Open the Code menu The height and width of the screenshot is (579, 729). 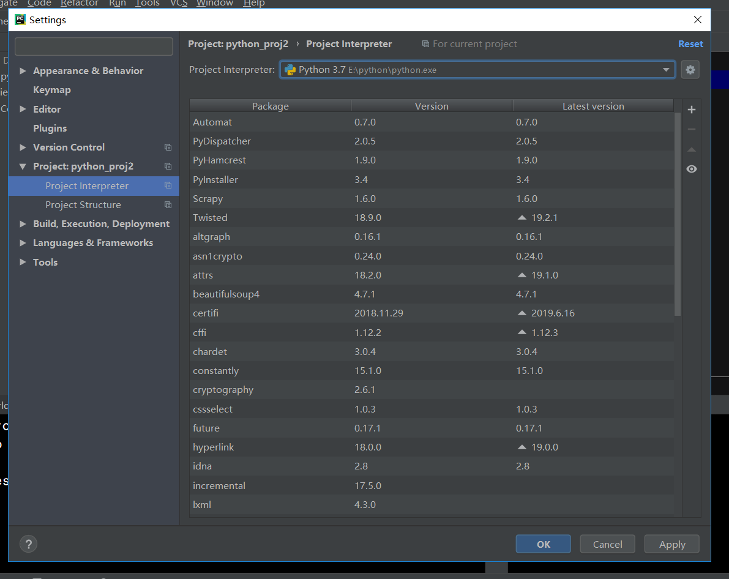tap(39, 3)
